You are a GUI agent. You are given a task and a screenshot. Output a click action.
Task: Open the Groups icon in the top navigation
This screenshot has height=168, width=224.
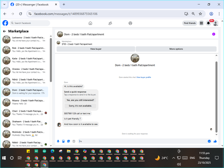[130, 23]
